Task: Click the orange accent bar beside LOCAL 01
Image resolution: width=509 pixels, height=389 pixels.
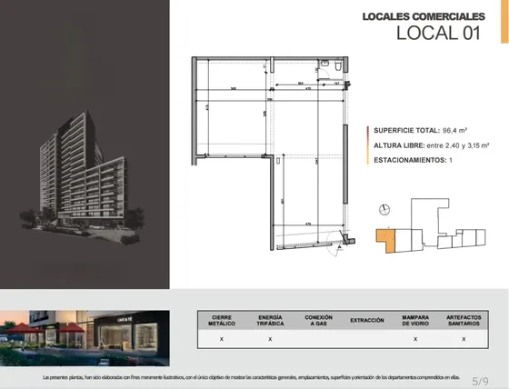Action: [504, 22]
